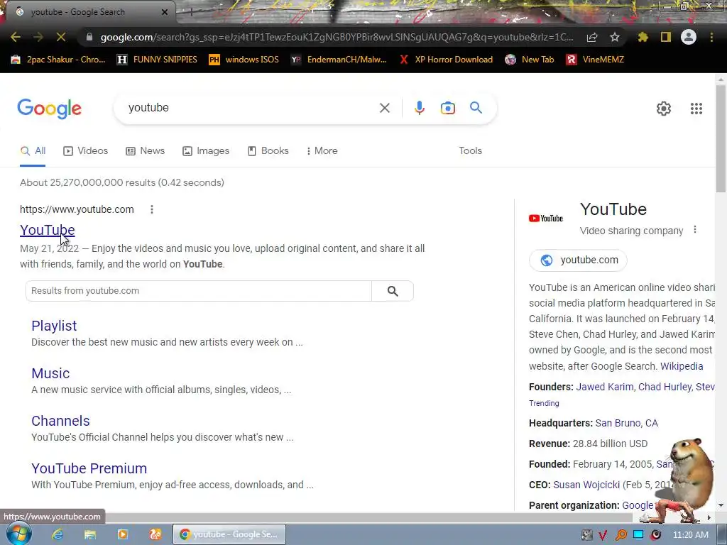
Task: Search within youtube.com using magnifier button
Action: 393,291
